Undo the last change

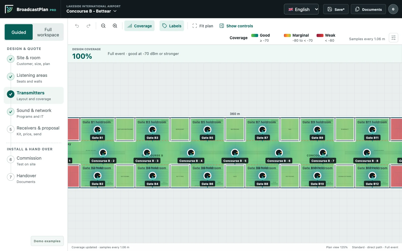(x=77, y=26)
